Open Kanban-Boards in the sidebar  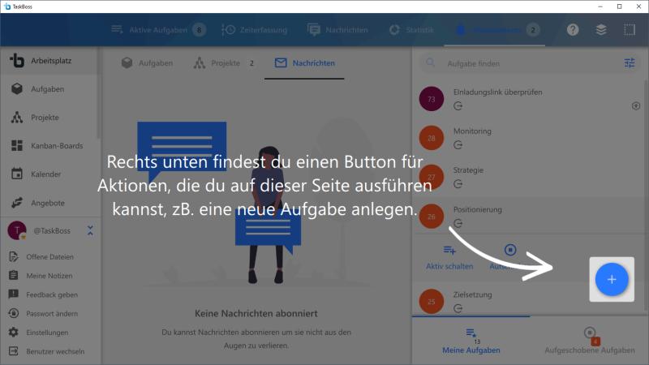pos(49,146)
